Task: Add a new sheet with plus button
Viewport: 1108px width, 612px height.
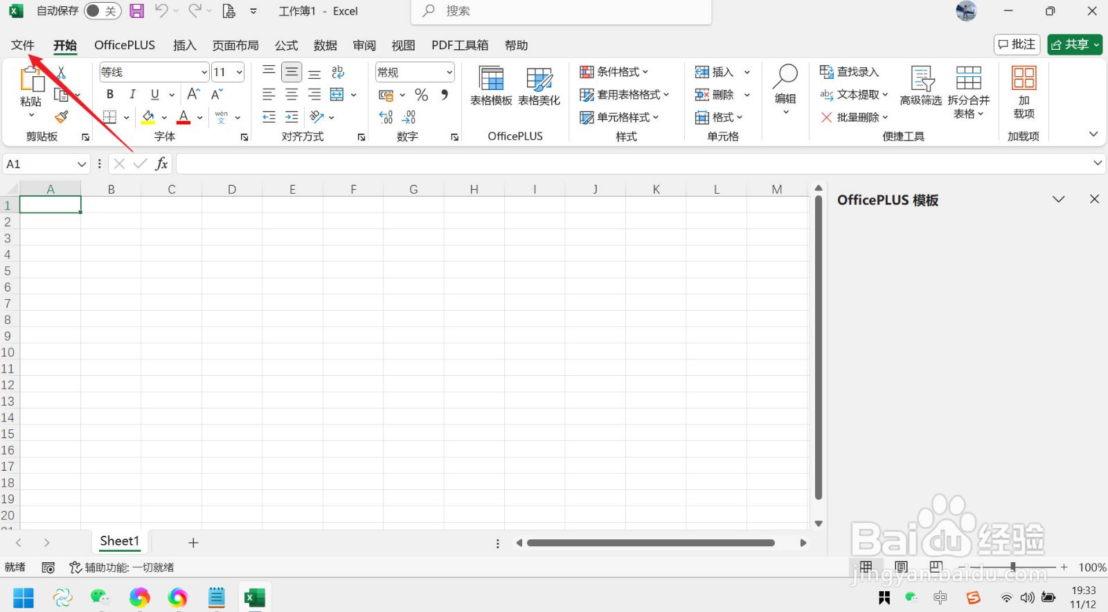Action: pyautogui.click(x=193, y=543)
